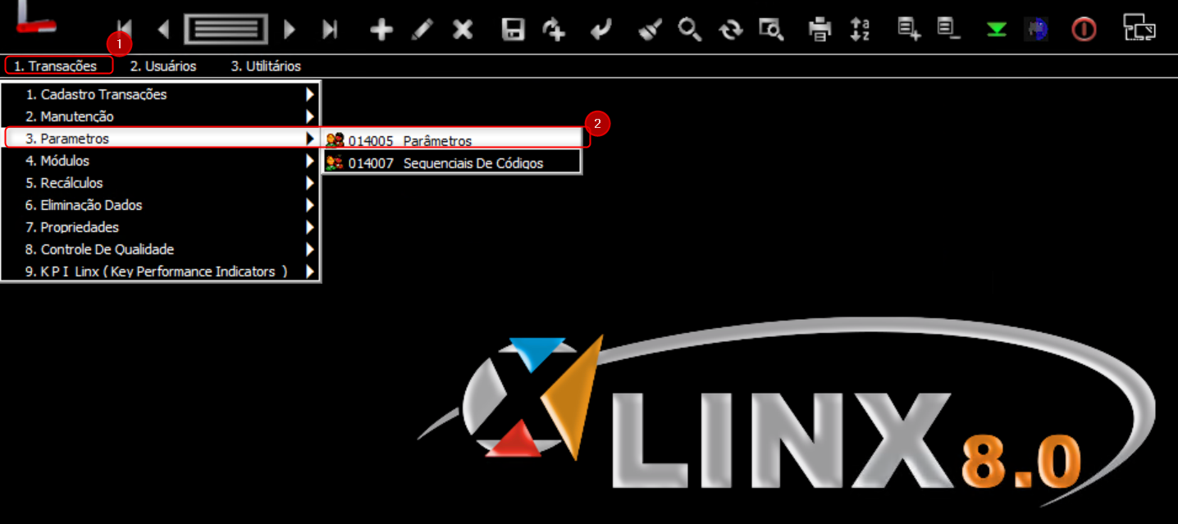Open the 4. Módulos submenu
The width and height of the screenshot is (1178, 524).
pyautogui.click(x=161, y=161)
